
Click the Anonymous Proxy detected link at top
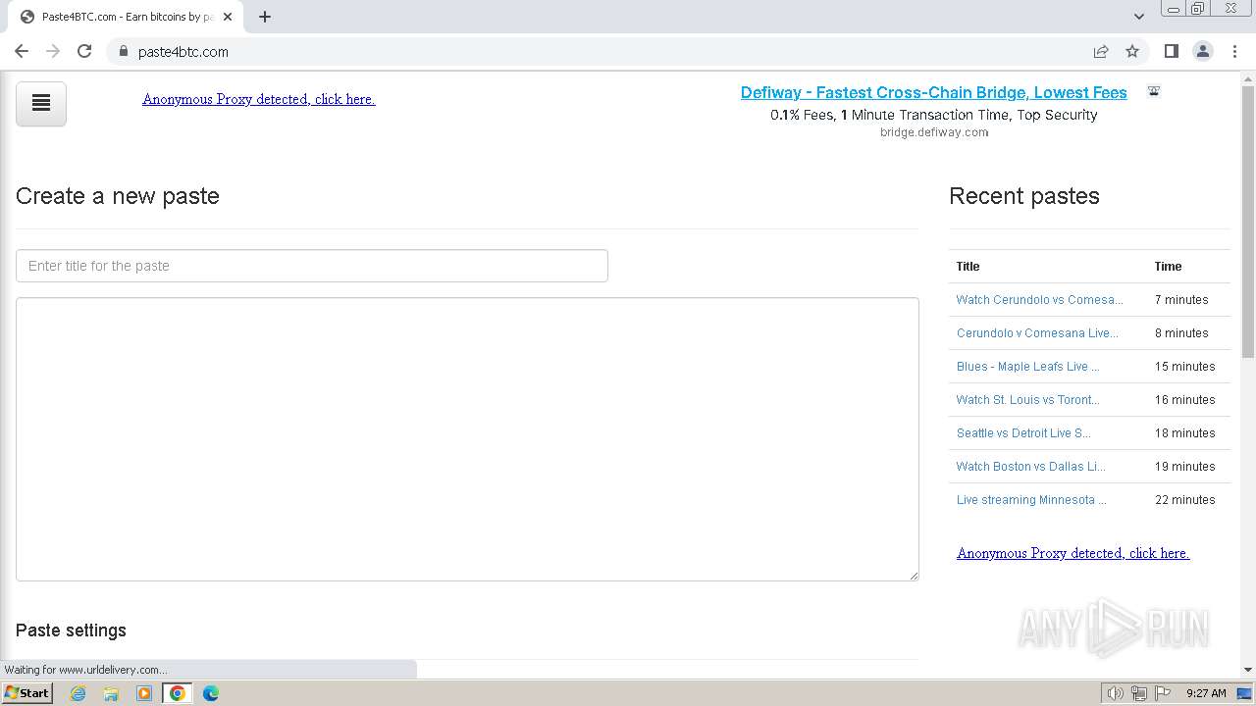pyautogui.click(x=259, y=99)
